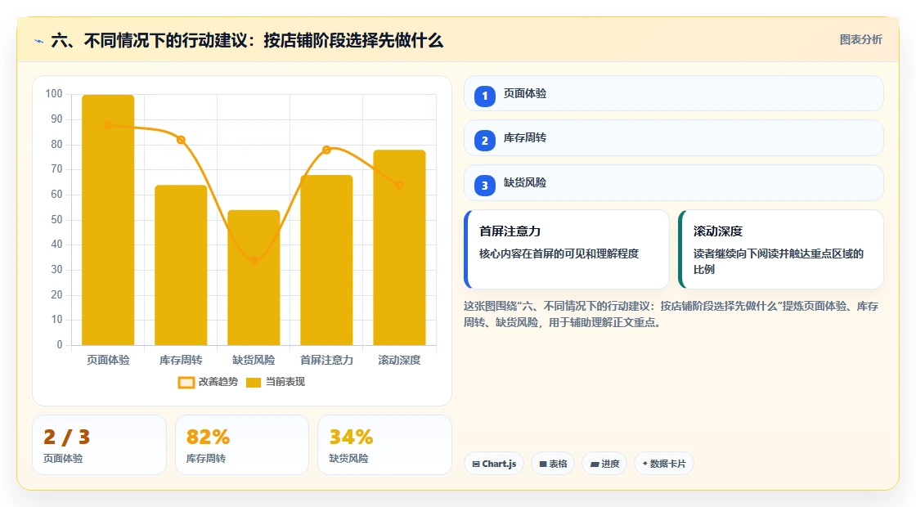Click the 首屏注意力 bar in the chart
Image resolution: width=916 pixels, height=507 pixels.
[326, 260]
